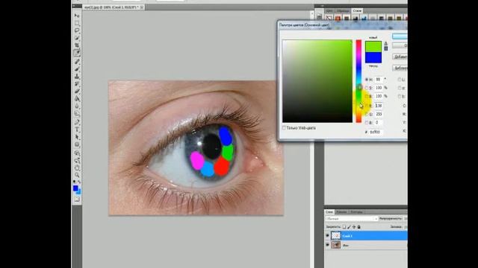The height and width of the screenshot is (268, 478).
Task: Click the lock all padlock icon
Action: pyautogui.click(x=359, y=226)
